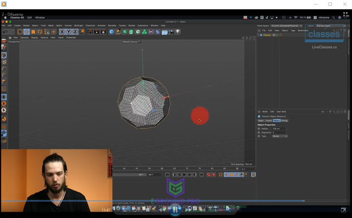Activate the Rotate tool
The image size is (352, 218).
(x=40, y=32)
